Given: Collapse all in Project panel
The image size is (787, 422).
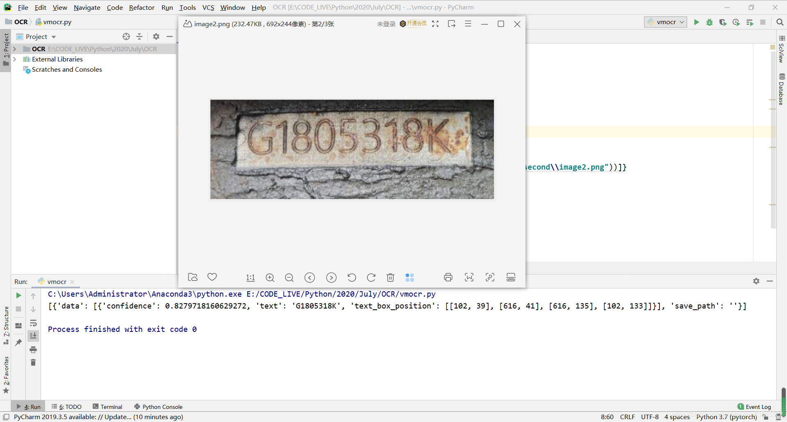Looking at the screenshot, I should (139, 36).
